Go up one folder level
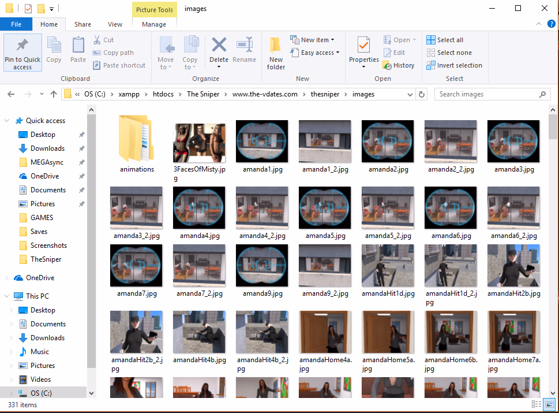The height and width of the screenshot is (413, 559). pos(54,94)
